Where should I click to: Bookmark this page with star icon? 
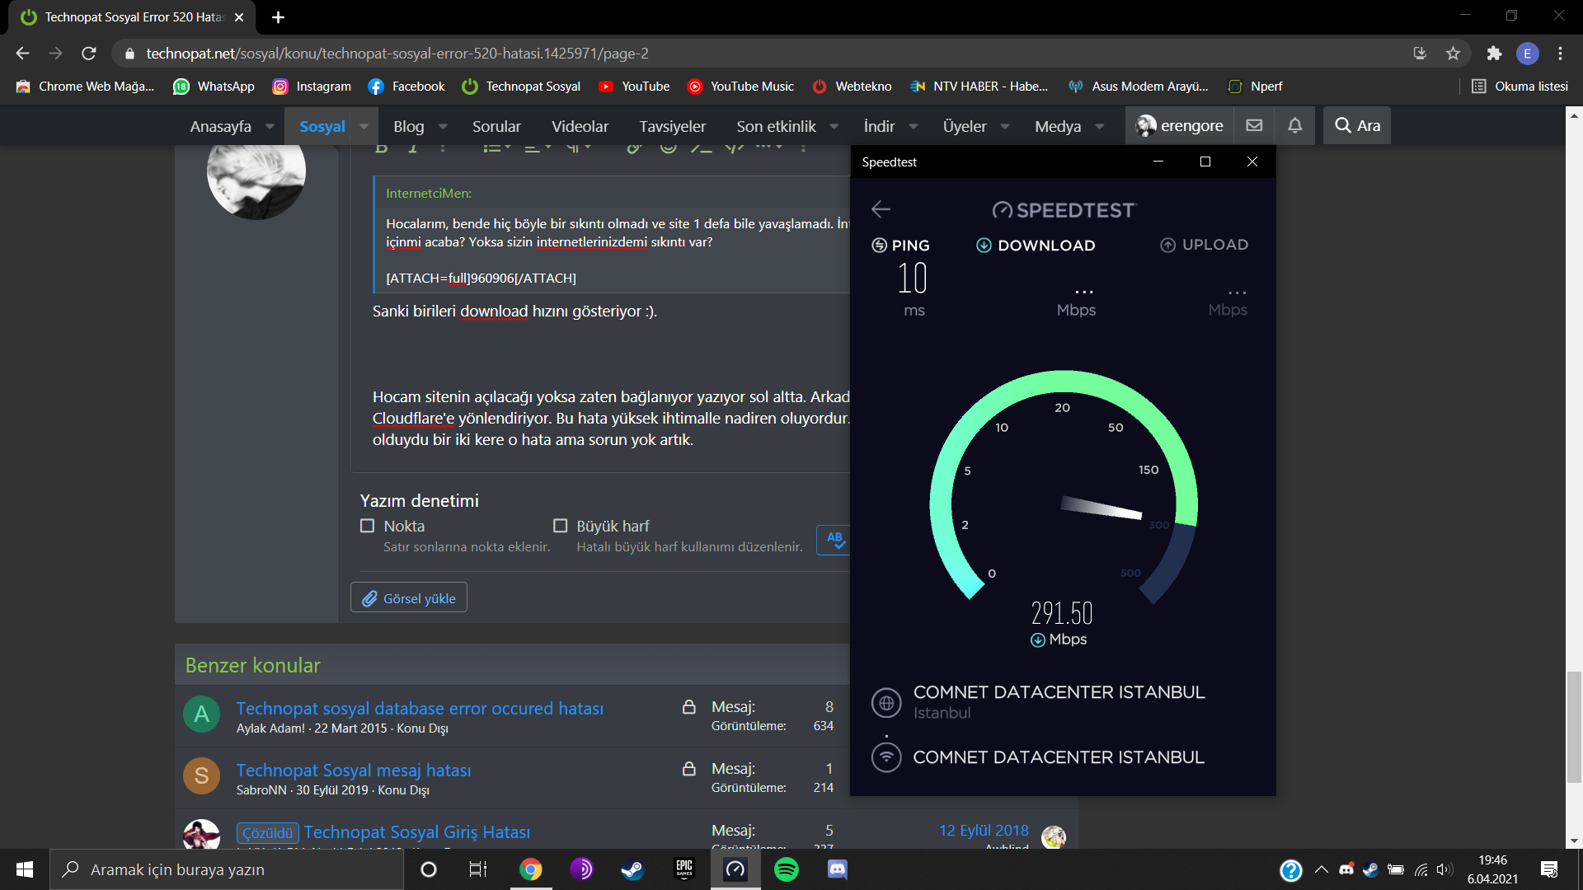(1453, 54)
